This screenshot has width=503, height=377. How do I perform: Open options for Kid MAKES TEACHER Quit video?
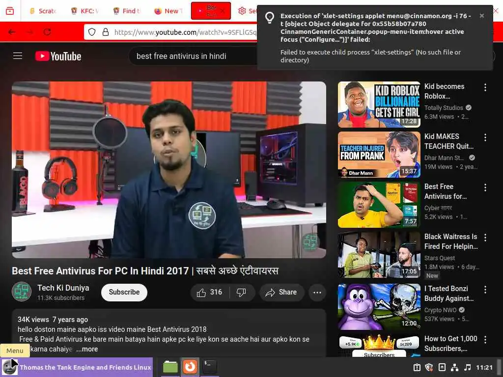pos(485,137)
